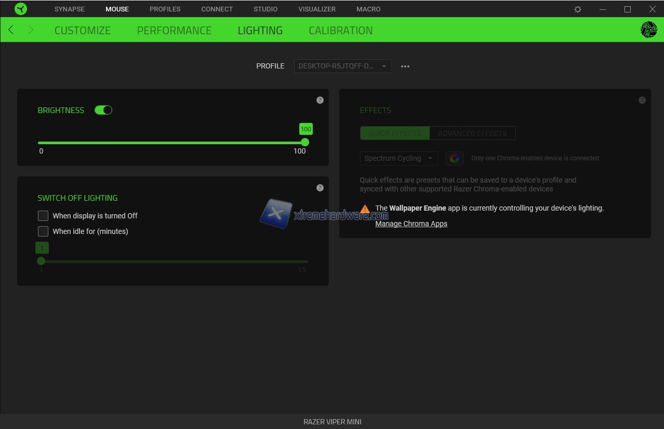
Task: Toggle the Brightness switch off
Action: tap(103, 110)
